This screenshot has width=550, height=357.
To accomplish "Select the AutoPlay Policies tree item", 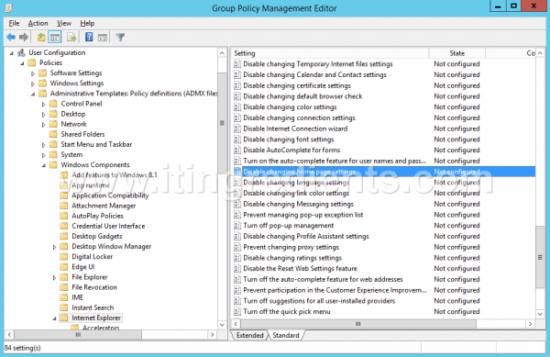I will (97, 216).
